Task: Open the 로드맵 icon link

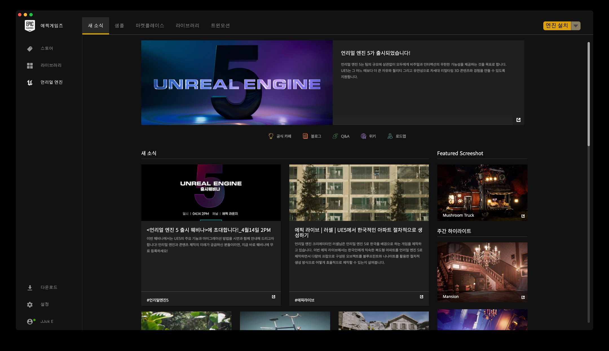Action: tap(390, 136)
